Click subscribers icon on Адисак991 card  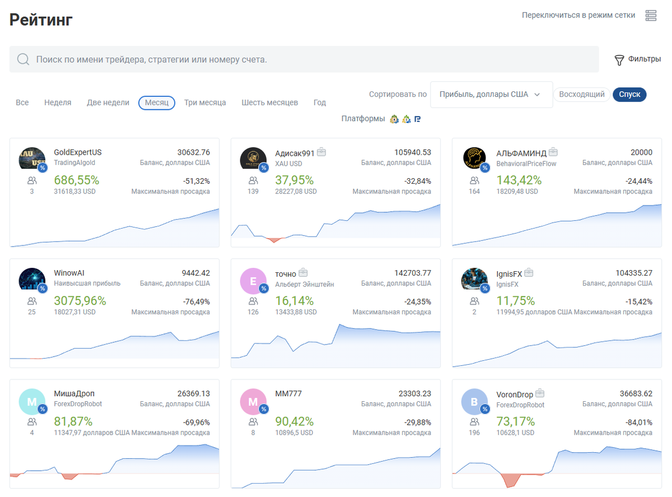253,180
